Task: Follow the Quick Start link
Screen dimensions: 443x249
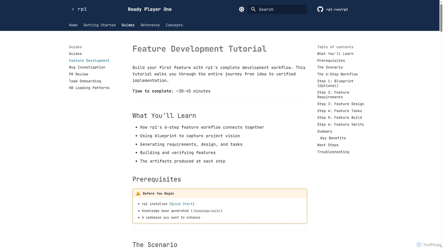Action: tap(182, 204)
